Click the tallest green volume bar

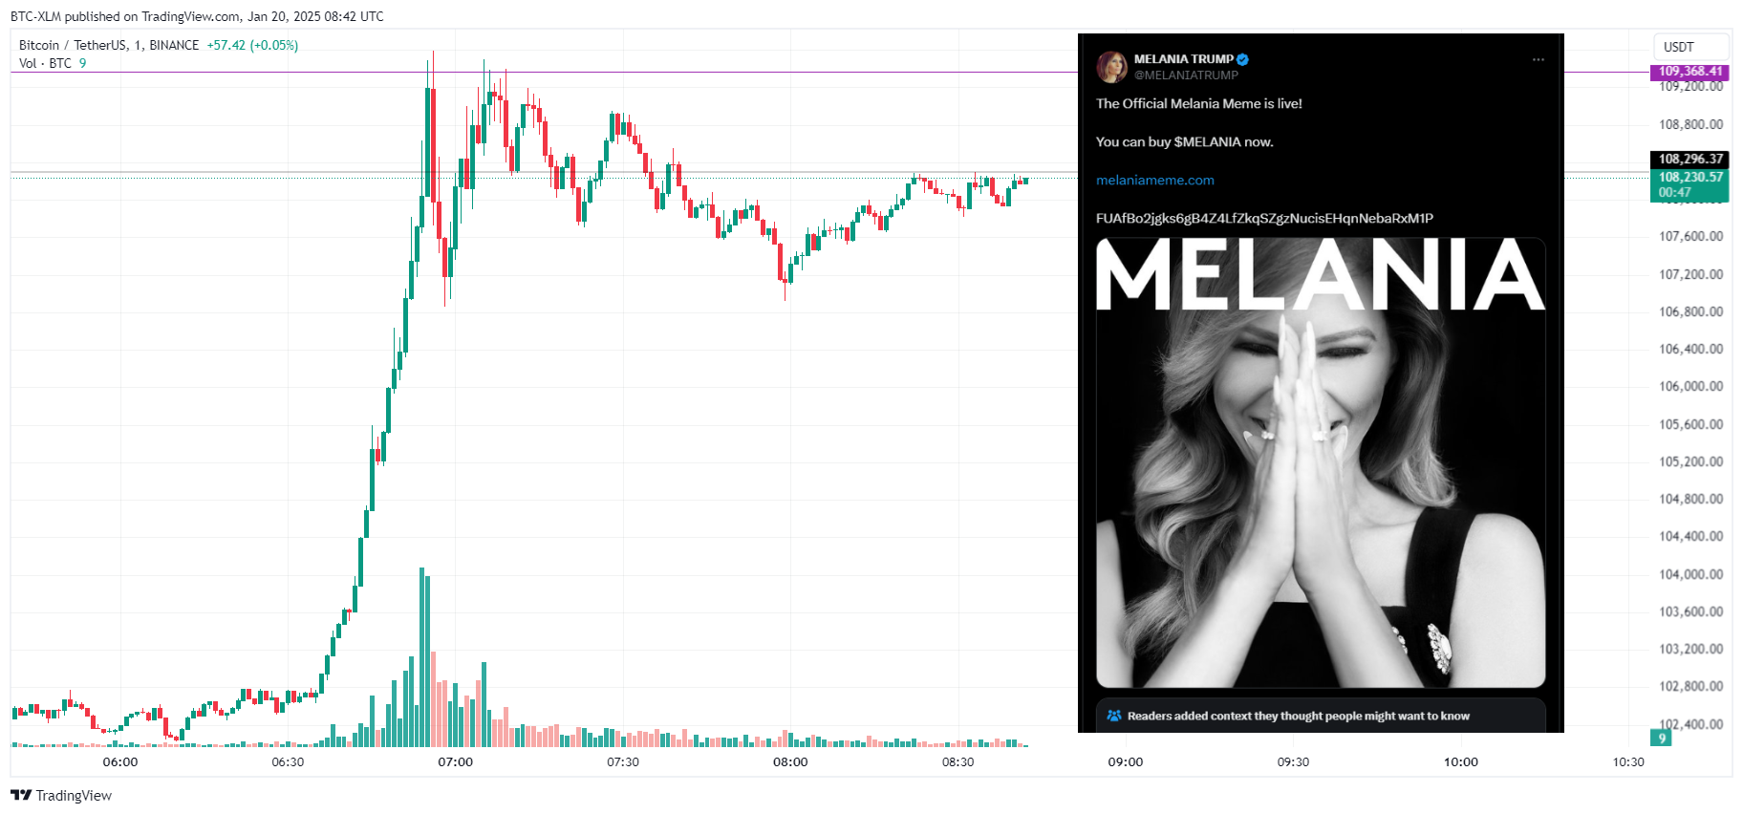[421, 657]
